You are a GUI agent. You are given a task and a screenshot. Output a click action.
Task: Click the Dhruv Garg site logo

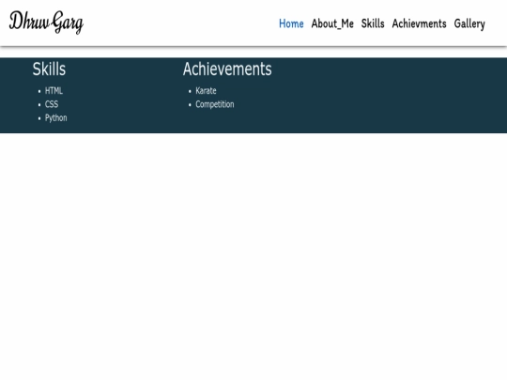46,23
